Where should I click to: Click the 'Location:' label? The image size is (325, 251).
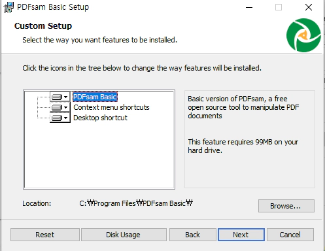pos(37,203)
